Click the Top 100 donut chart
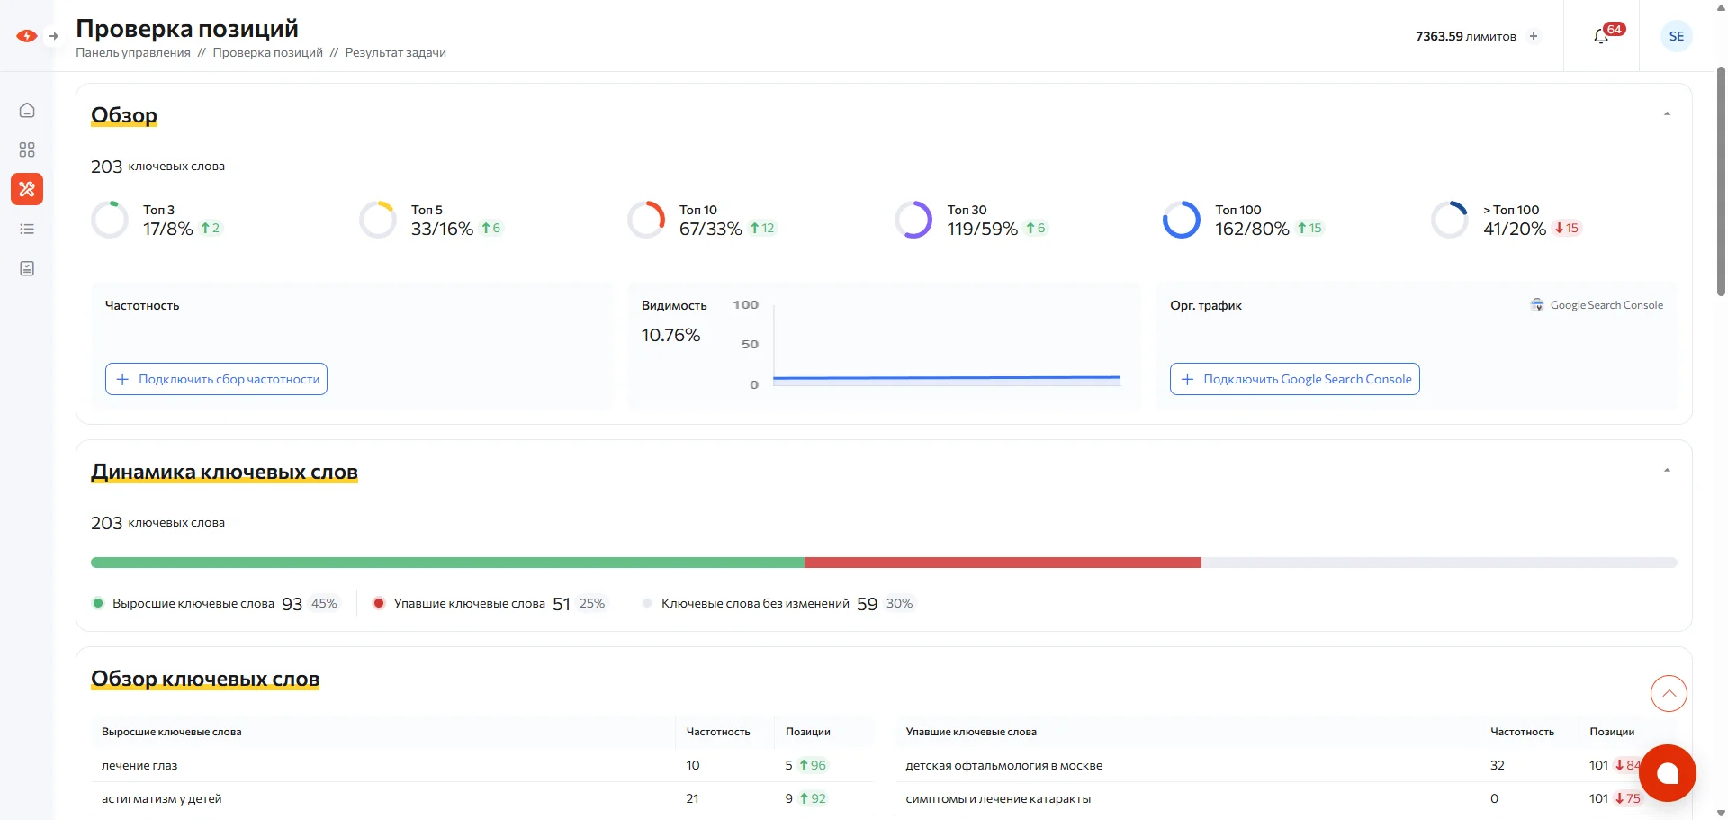Viewport: 1728px width, 820px height. point(1182,220)
